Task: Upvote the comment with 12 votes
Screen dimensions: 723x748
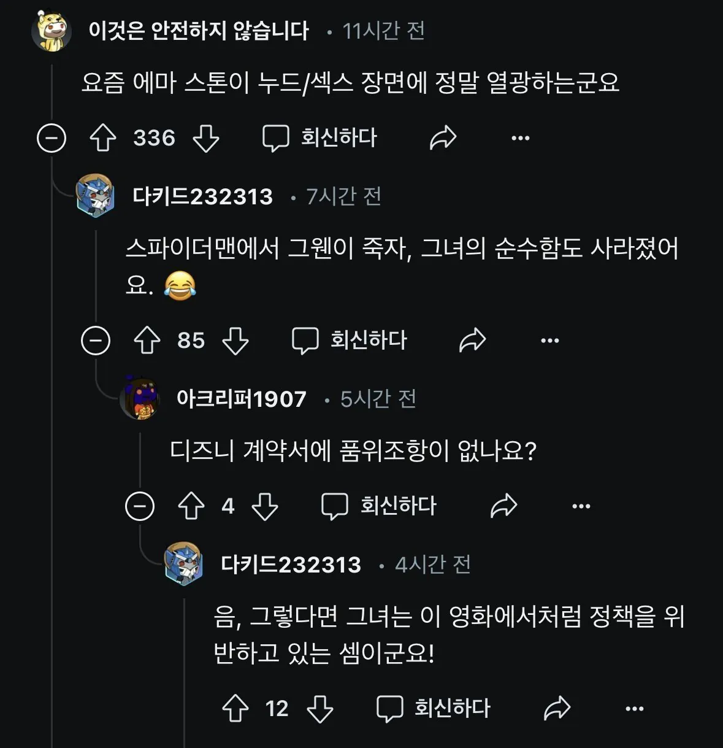Action: pos(235,709)
